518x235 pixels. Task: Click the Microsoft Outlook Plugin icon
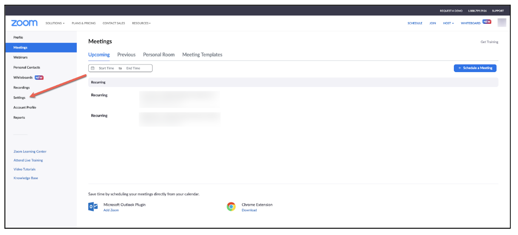(93, 207)
